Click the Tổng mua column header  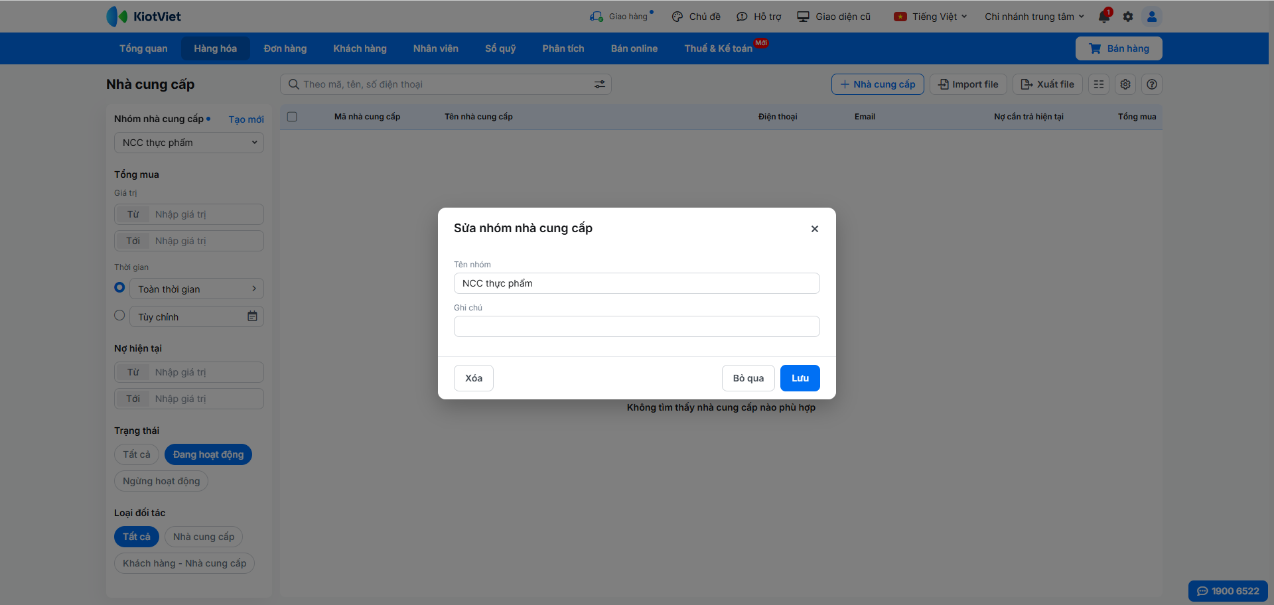[1137, 117]
